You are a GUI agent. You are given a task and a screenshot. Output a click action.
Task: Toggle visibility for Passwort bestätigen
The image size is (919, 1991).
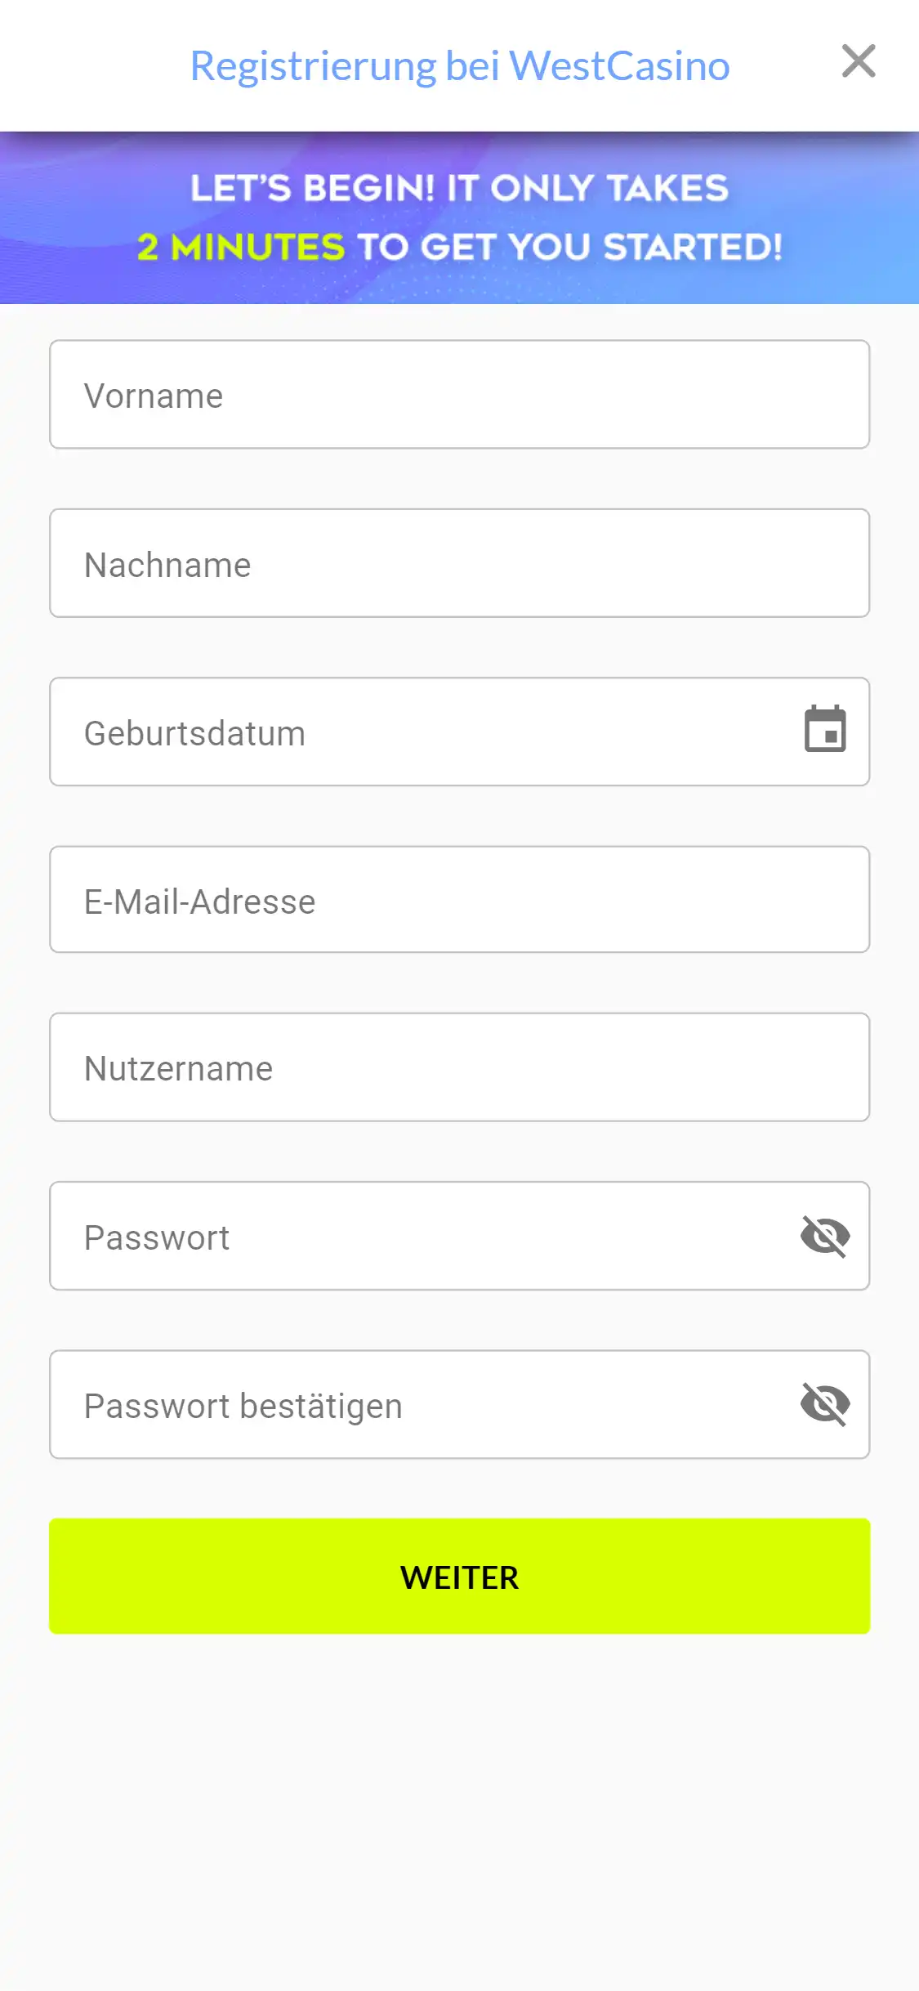coord(825,1404)
